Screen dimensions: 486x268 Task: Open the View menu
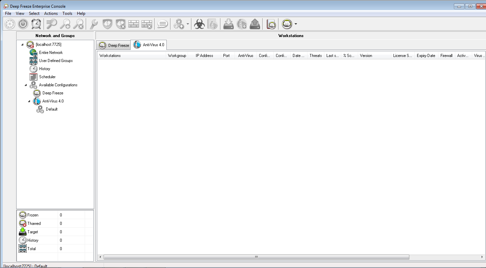point(20,13)
